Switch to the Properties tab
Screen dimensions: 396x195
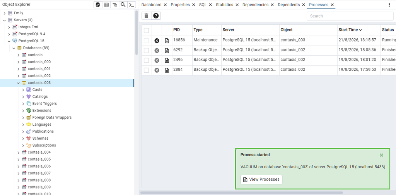180,5
